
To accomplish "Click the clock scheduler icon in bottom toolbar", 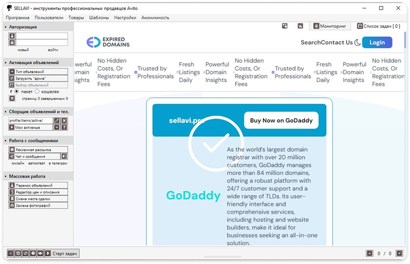I will 33,253.
